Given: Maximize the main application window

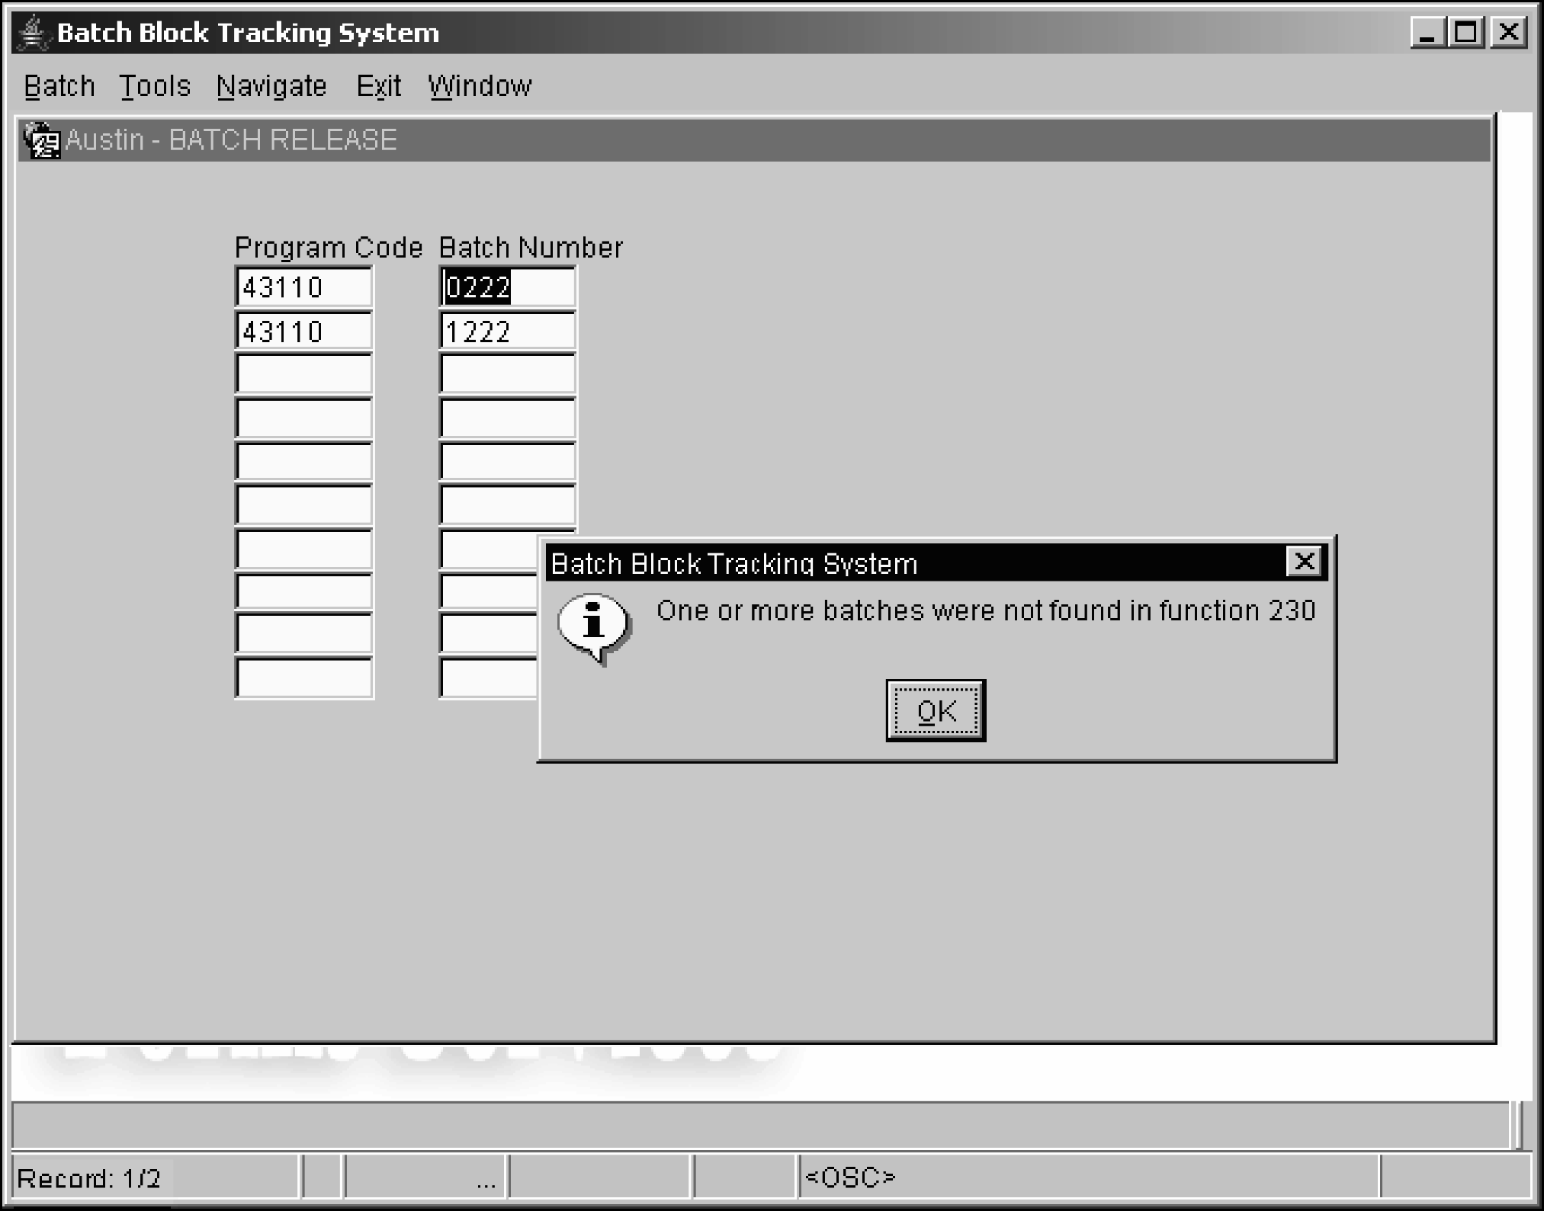Looking at the screenshot, I should [1466, 33].
